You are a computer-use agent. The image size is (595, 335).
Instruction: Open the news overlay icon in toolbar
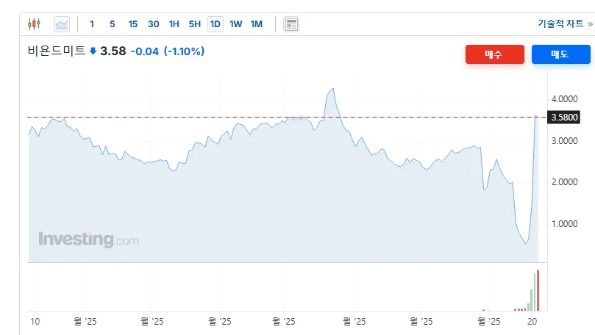[x=291, y=24]
